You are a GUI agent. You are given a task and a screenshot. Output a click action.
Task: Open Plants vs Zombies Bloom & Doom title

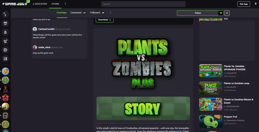point(239,101)
